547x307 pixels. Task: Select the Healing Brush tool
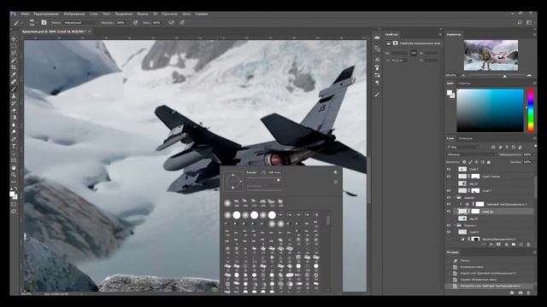point(14,82)
